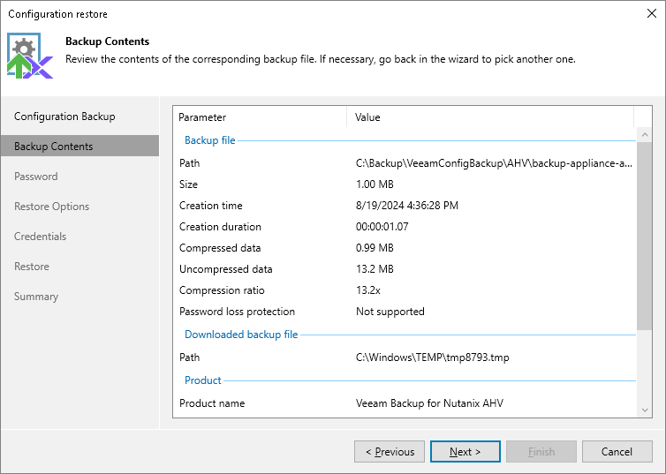Click the Backup file group header
666x474 pixels.
(x=209, y=140)
